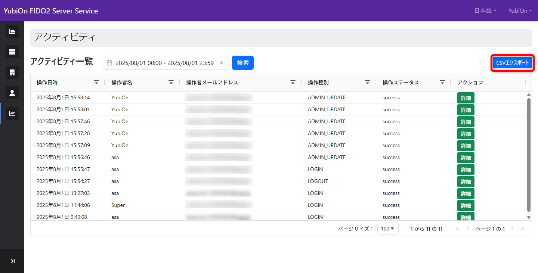Open filter menu for 操作者メールアドレス column
The width and height of the screenshot is (538, 273).
pos(293,82)
